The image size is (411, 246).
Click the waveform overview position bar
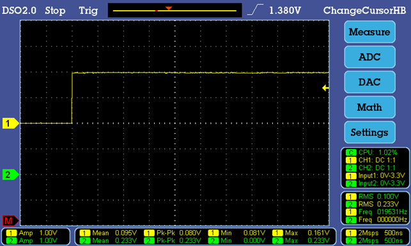175,10
